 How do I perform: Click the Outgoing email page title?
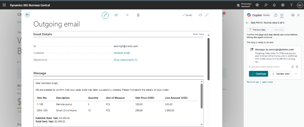click(x=57, y=24)
